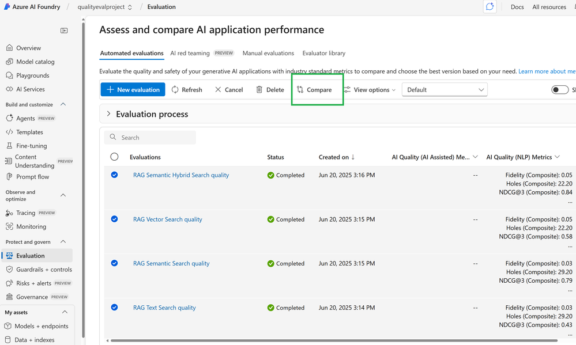This screenshot has width=576, height=345.
Task: Toggle the select-all evaluations circle in header
Action: [x=114, y=157]
